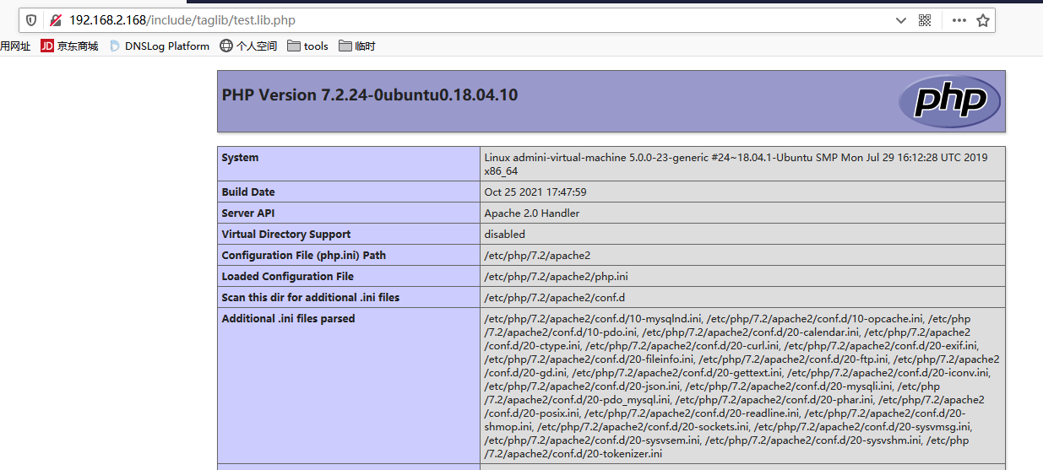
Task: Select Virtual Directory Support label
Action: (286, 235)
